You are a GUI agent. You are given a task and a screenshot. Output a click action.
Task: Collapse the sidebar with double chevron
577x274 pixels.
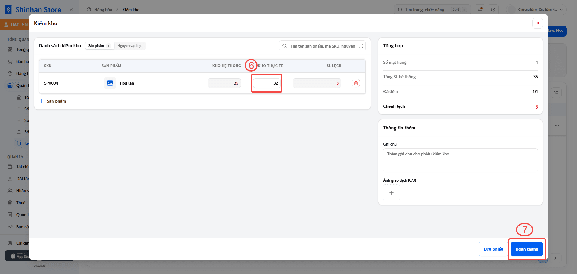71,10
